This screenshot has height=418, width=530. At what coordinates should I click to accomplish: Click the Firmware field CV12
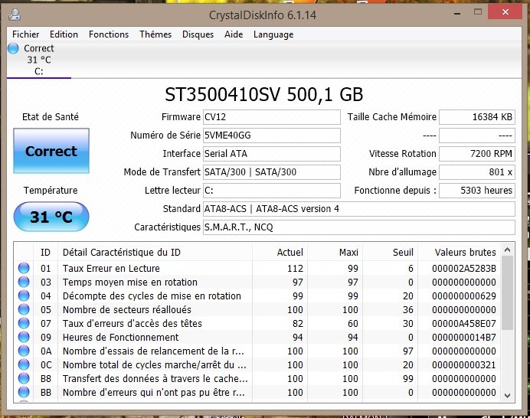click(271, 117)
